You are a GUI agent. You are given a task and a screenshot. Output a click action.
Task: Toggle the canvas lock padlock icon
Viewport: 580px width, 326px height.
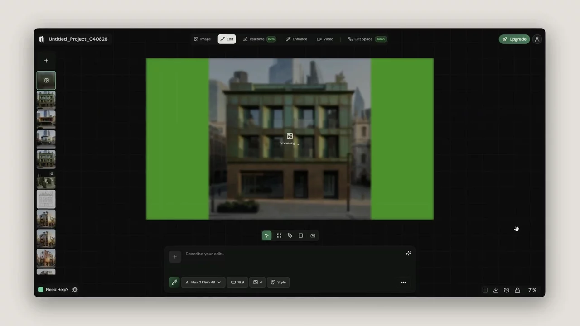click(517, 290)
